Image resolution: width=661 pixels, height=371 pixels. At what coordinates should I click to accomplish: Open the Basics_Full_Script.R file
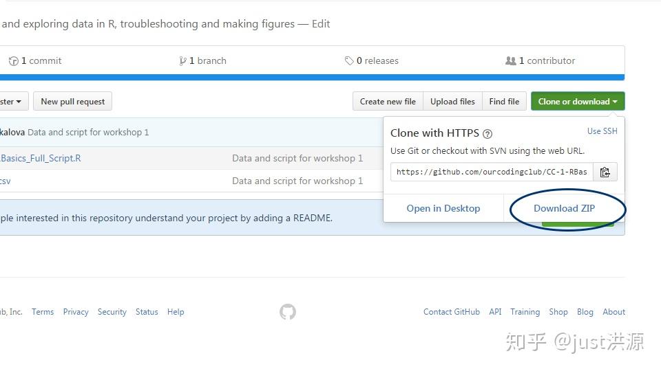(41, 158)
